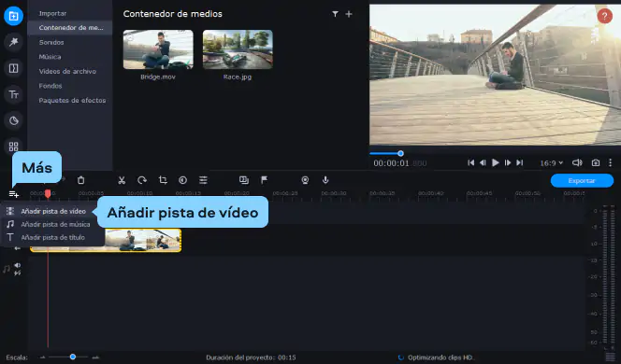Open the transition wizard icon
The image size is (621, 364).
coord(244,180)
